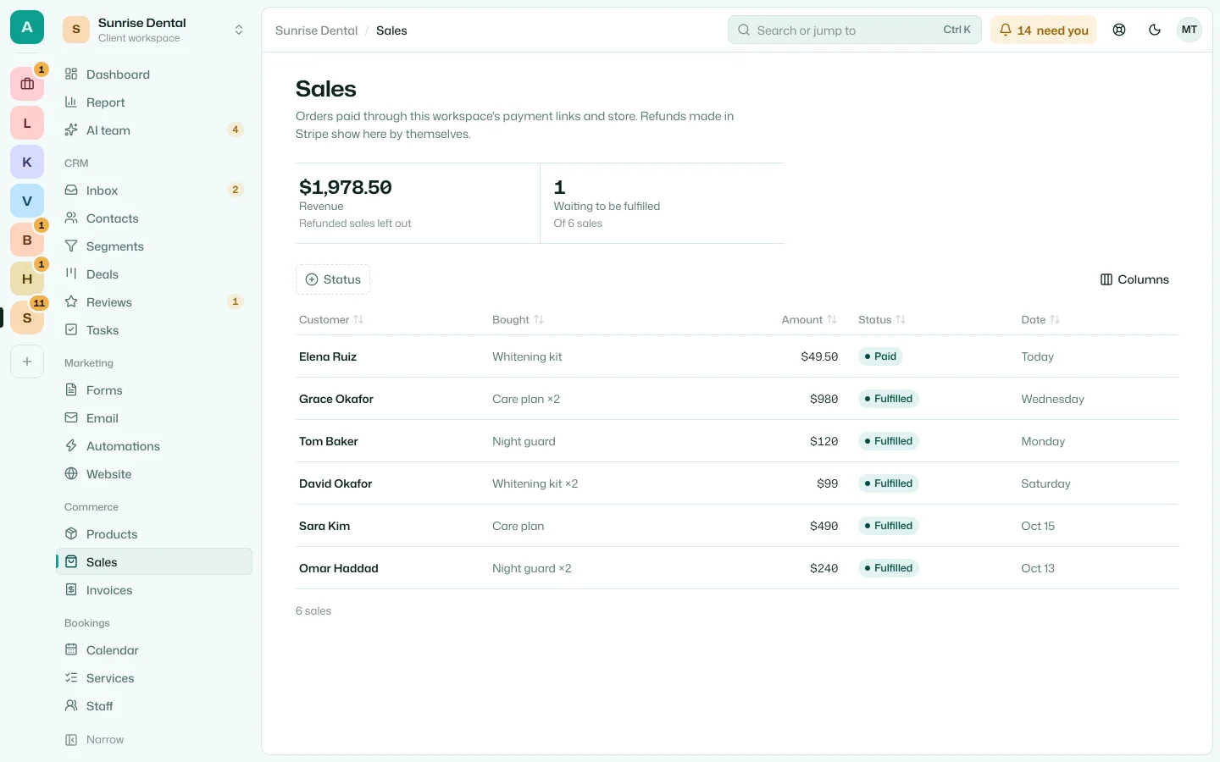The image size is (1220, 762).
Task: Open Elena Ruiz's sale row
Action: (737, 356)
